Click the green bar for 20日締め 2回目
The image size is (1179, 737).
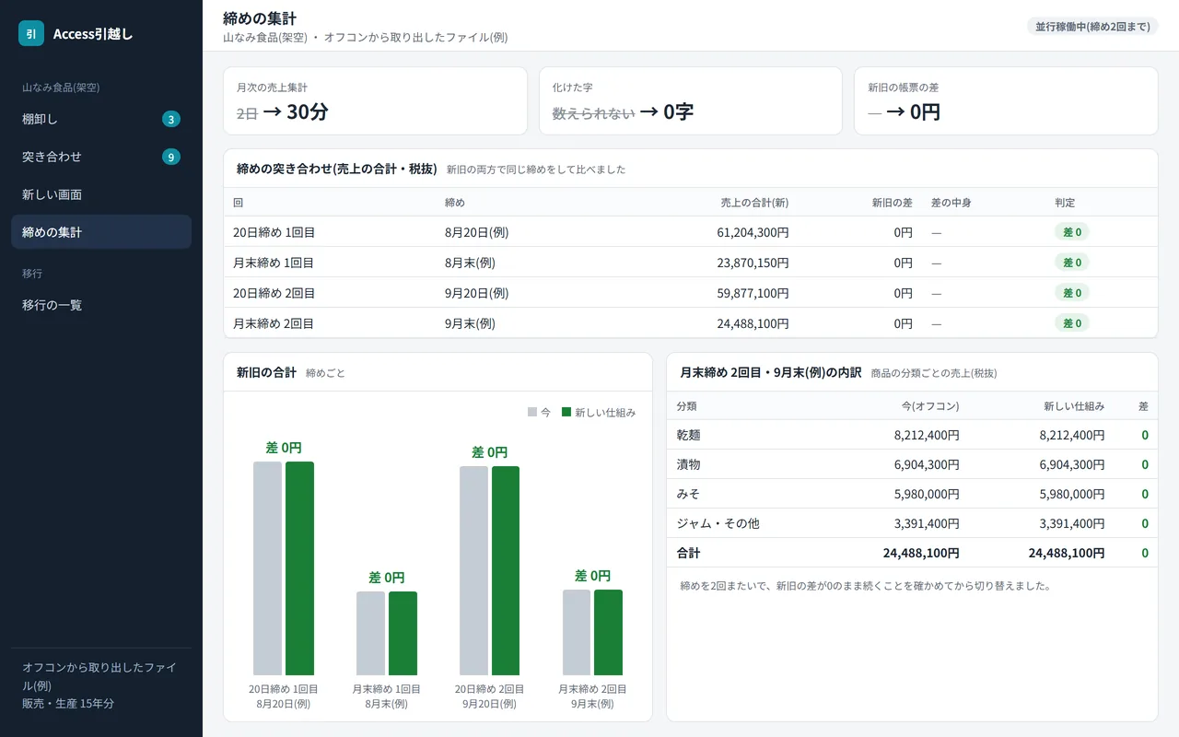tap(506, 571)
